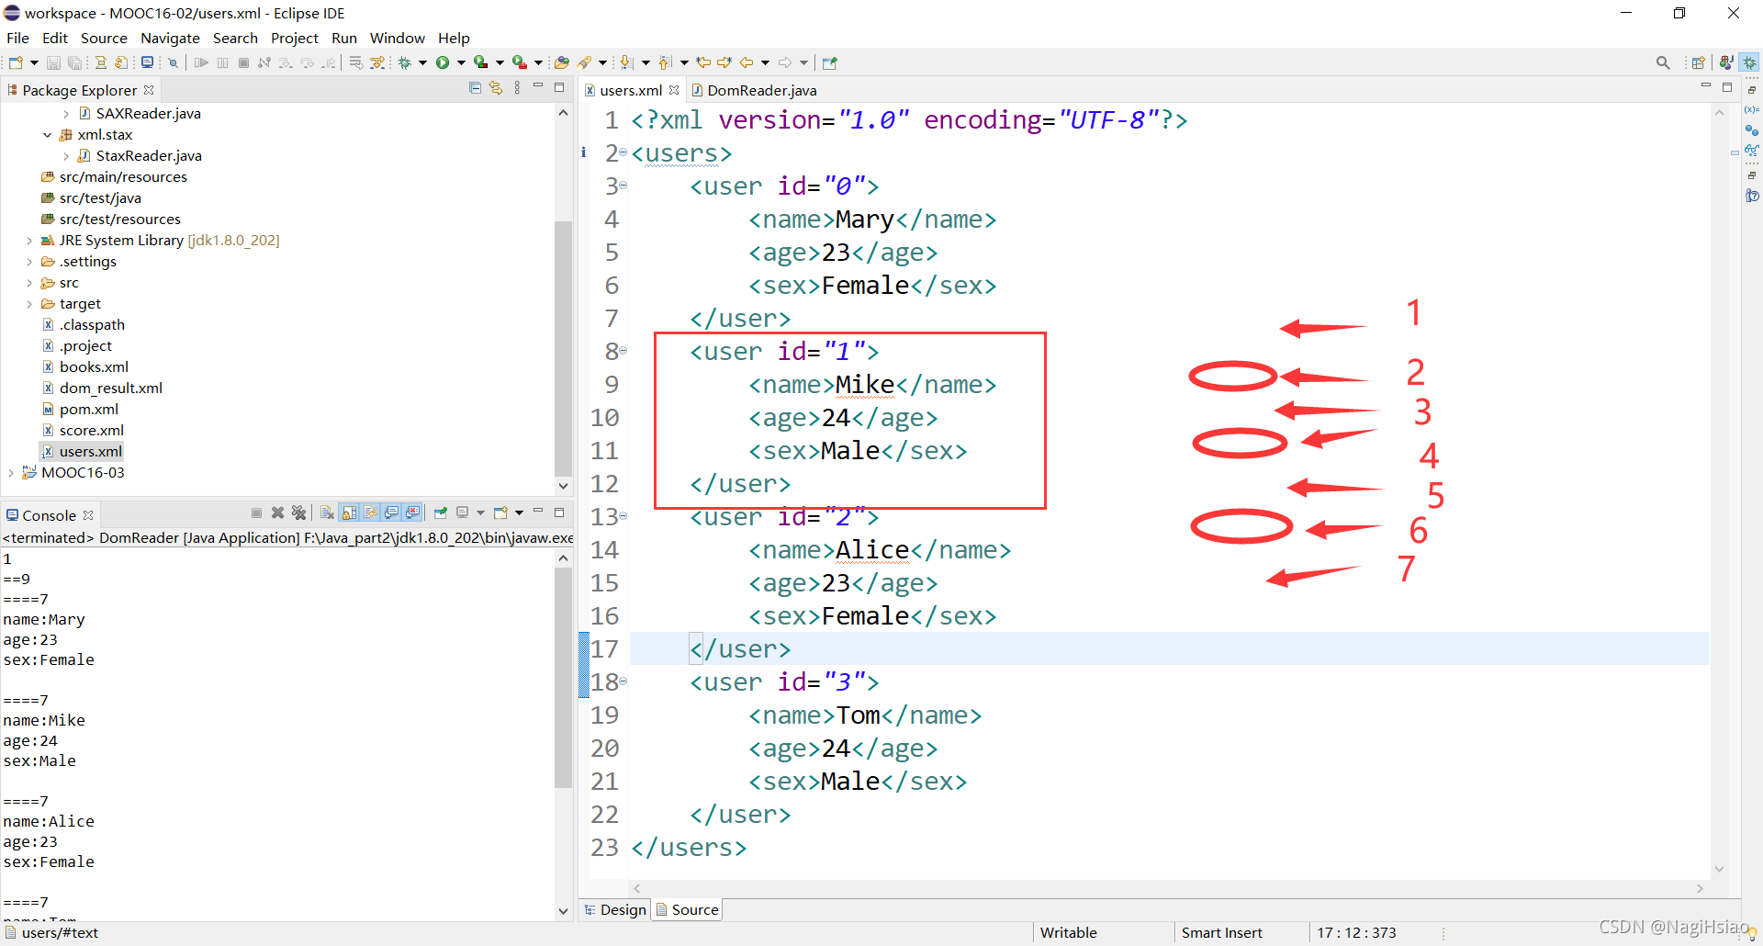Pin the Console view
1763x946 pixels.
tap(441, 512)
